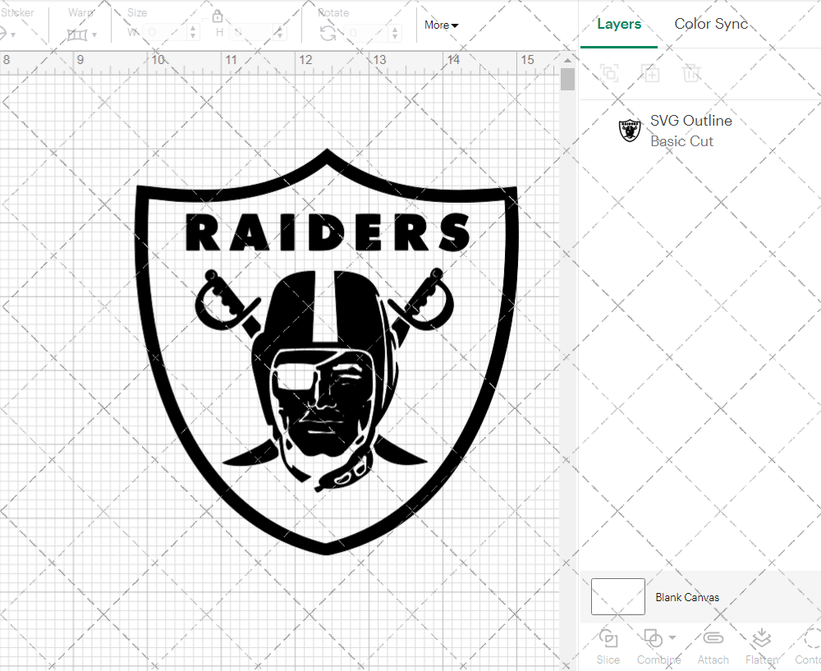Click the Group layers icon

pyautogui.click(x=609, y=73)
